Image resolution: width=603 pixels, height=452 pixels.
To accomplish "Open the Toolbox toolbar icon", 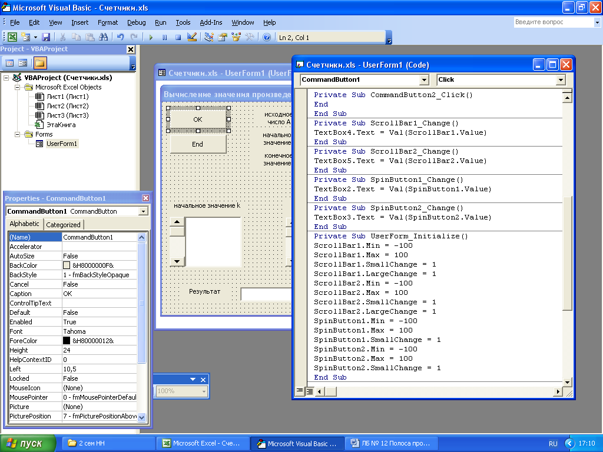I will [x=250, y=37].
